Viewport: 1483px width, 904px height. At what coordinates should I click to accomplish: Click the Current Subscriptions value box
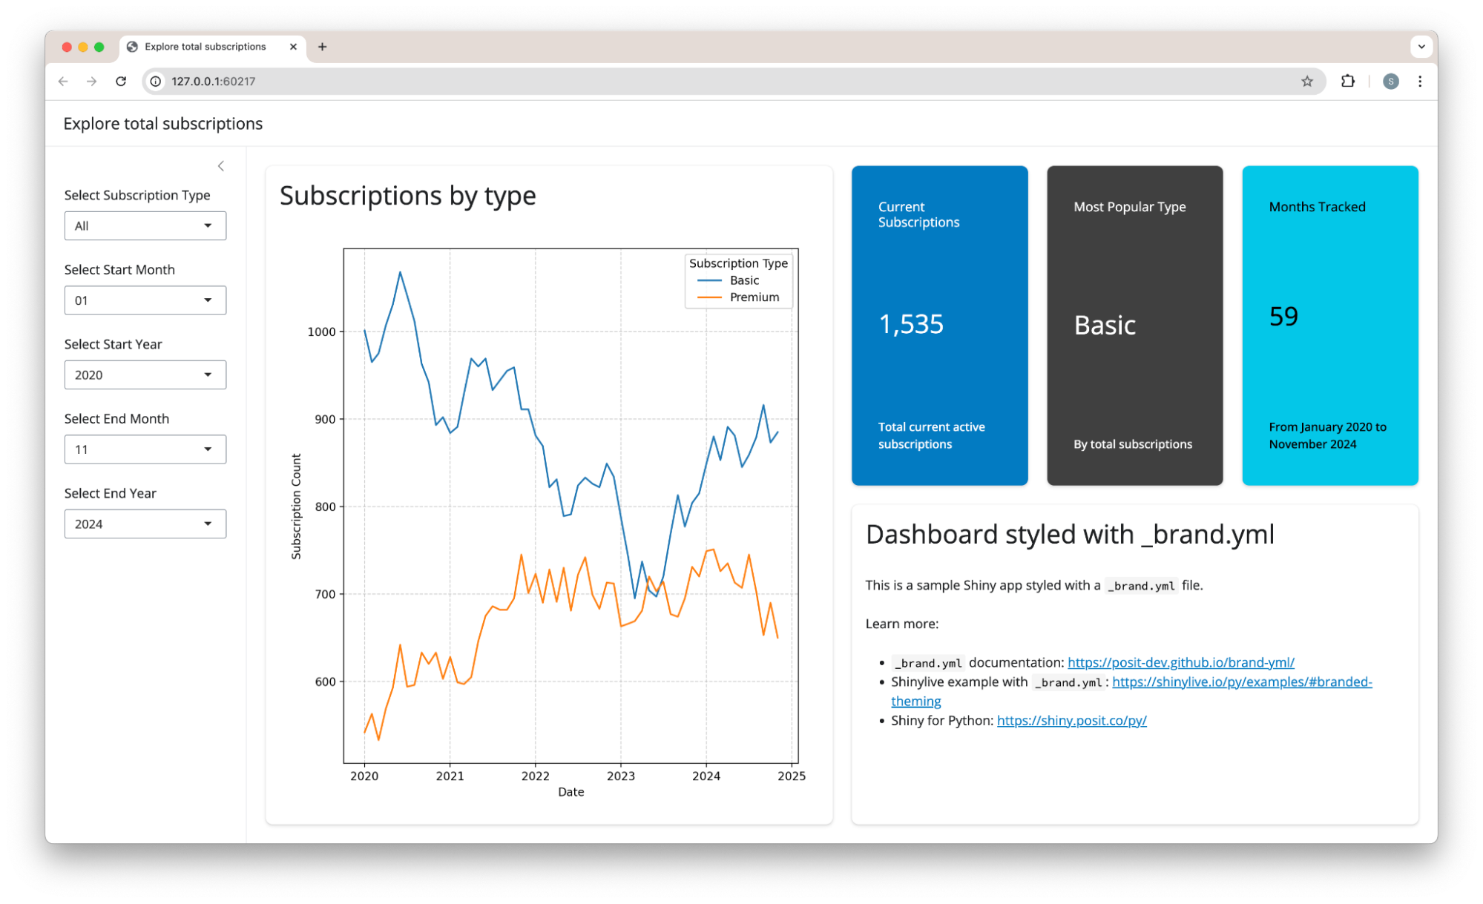pyautogui.click(x=939, y=326)
